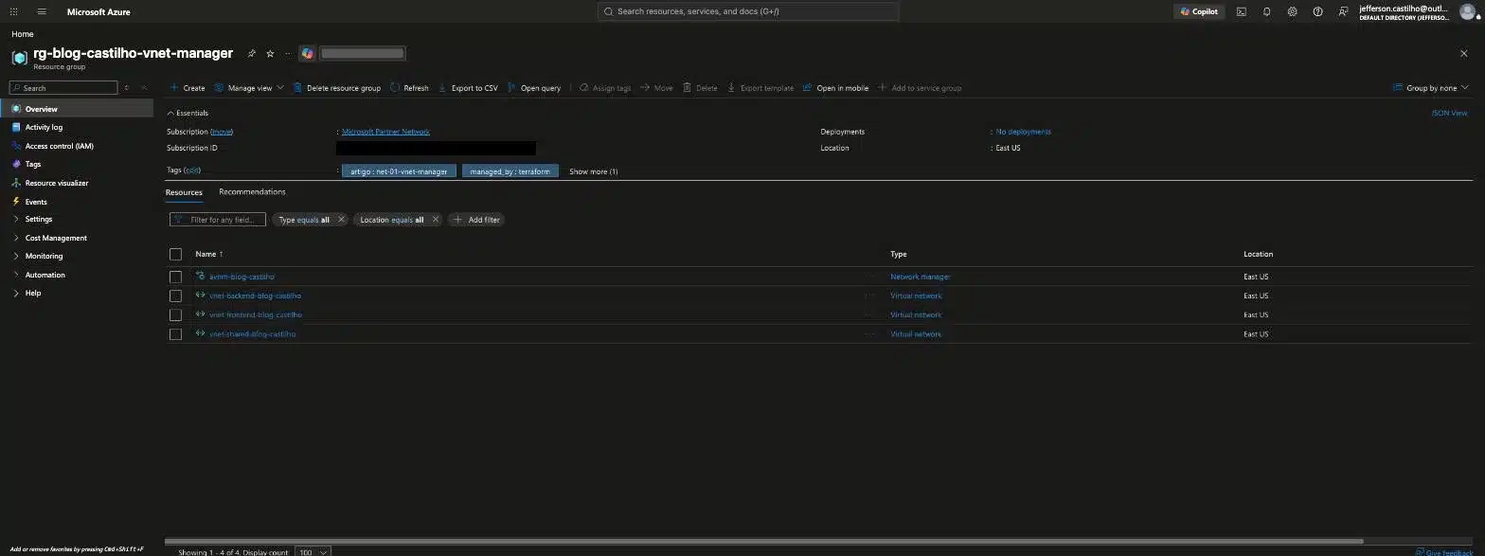Click Export to CSV

coord(467,88)
